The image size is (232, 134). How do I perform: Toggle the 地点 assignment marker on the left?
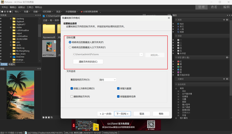tap(173, 24)
